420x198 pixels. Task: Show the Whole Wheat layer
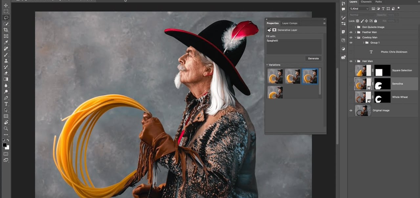351,97
